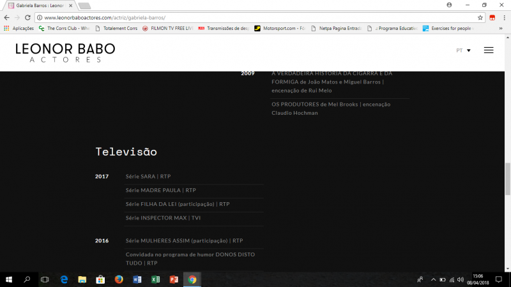511x287 pixels.
Task: Click the Série SARA | RTP entry
Action: [x=148, y=177]
